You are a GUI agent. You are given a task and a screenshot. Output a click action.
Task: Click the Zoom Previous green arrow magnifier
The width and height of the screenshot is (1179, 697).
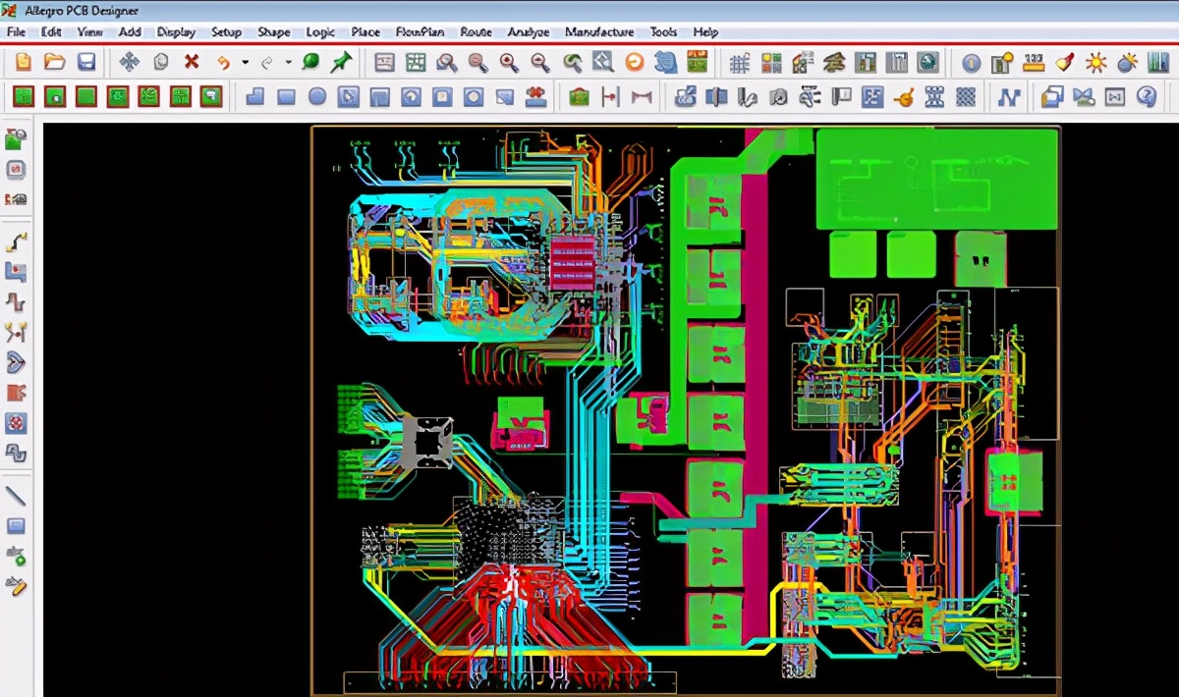click(573, 63)
